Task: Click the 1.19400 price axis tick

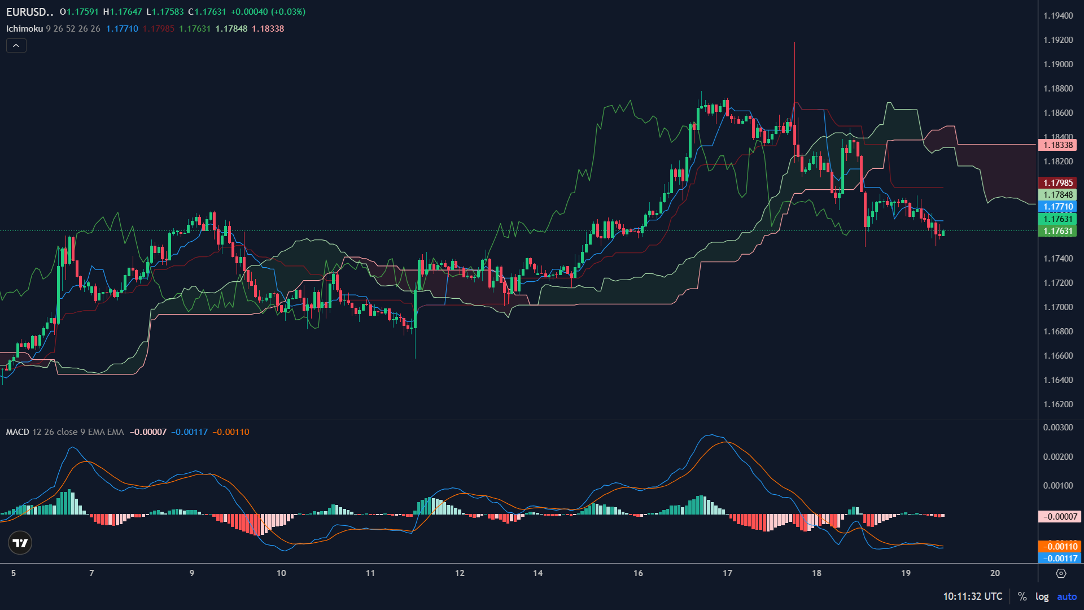Action: (x=1058, y=16)
